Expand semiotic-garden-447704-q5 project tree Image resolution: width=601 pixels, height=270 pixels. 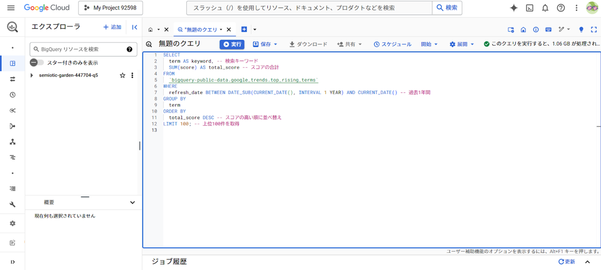[32, 75]
